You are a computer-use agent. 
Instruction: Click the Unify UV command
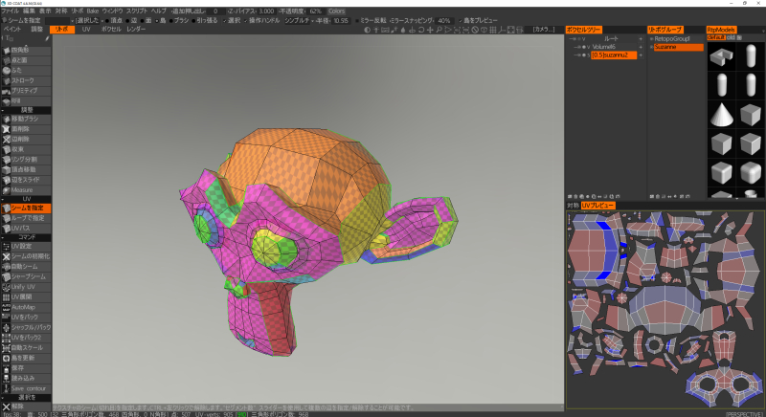pyautogui.click(x=25, y=286)
